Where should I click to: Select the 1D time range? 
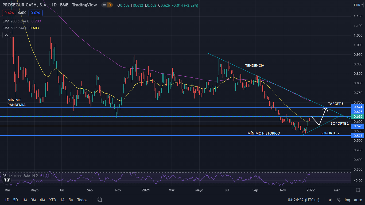tap(7, 200)
